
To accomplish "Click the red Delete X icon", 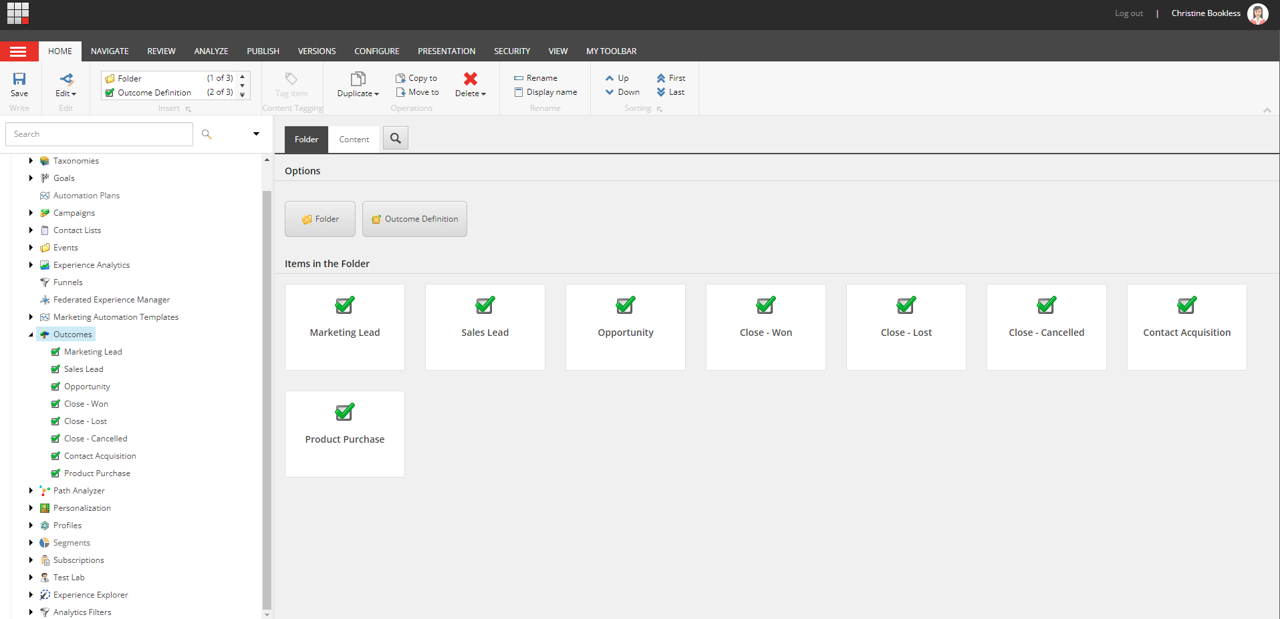I will tap(471, 79).
